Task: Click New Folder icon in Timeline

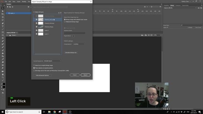Action: pyautogui.click(x=10, y=7)
